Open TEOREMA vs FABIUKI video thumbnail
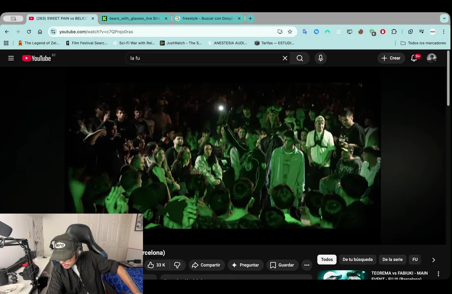The width and height of the screenshot is (452, 294). click(343, 275)
